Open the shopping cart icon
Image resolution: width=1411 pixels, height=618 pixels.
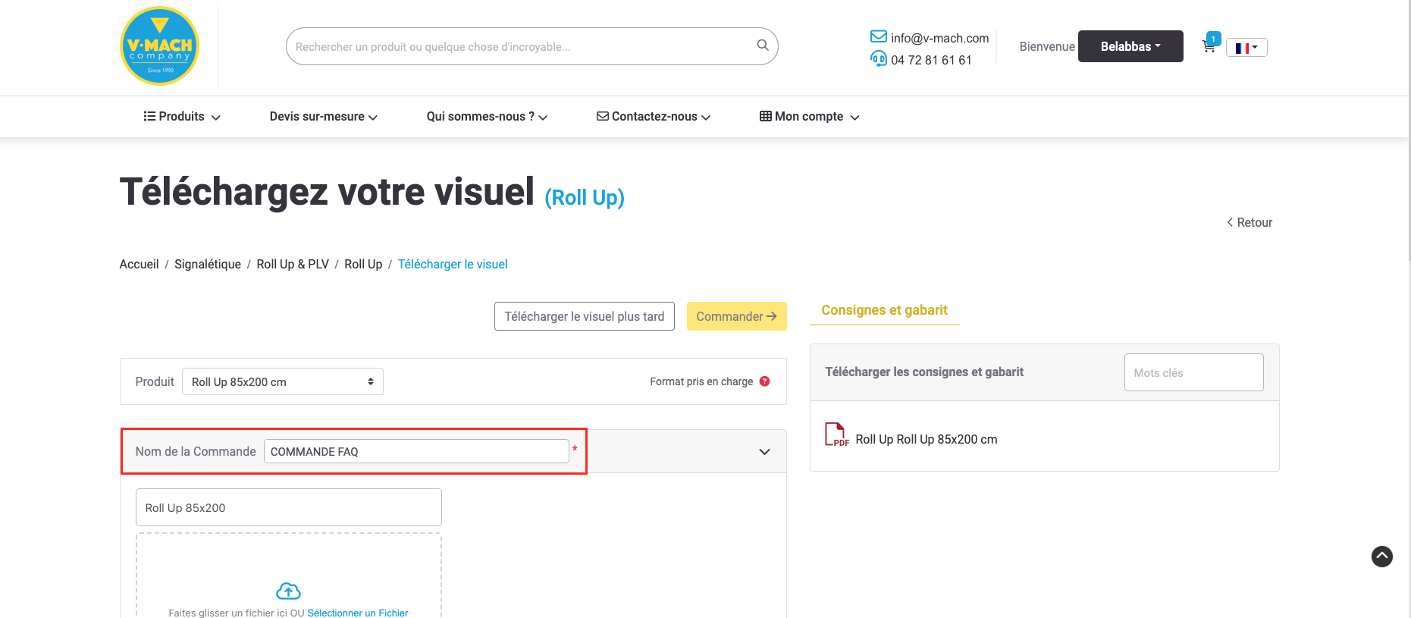click(x=1209, y=47)
